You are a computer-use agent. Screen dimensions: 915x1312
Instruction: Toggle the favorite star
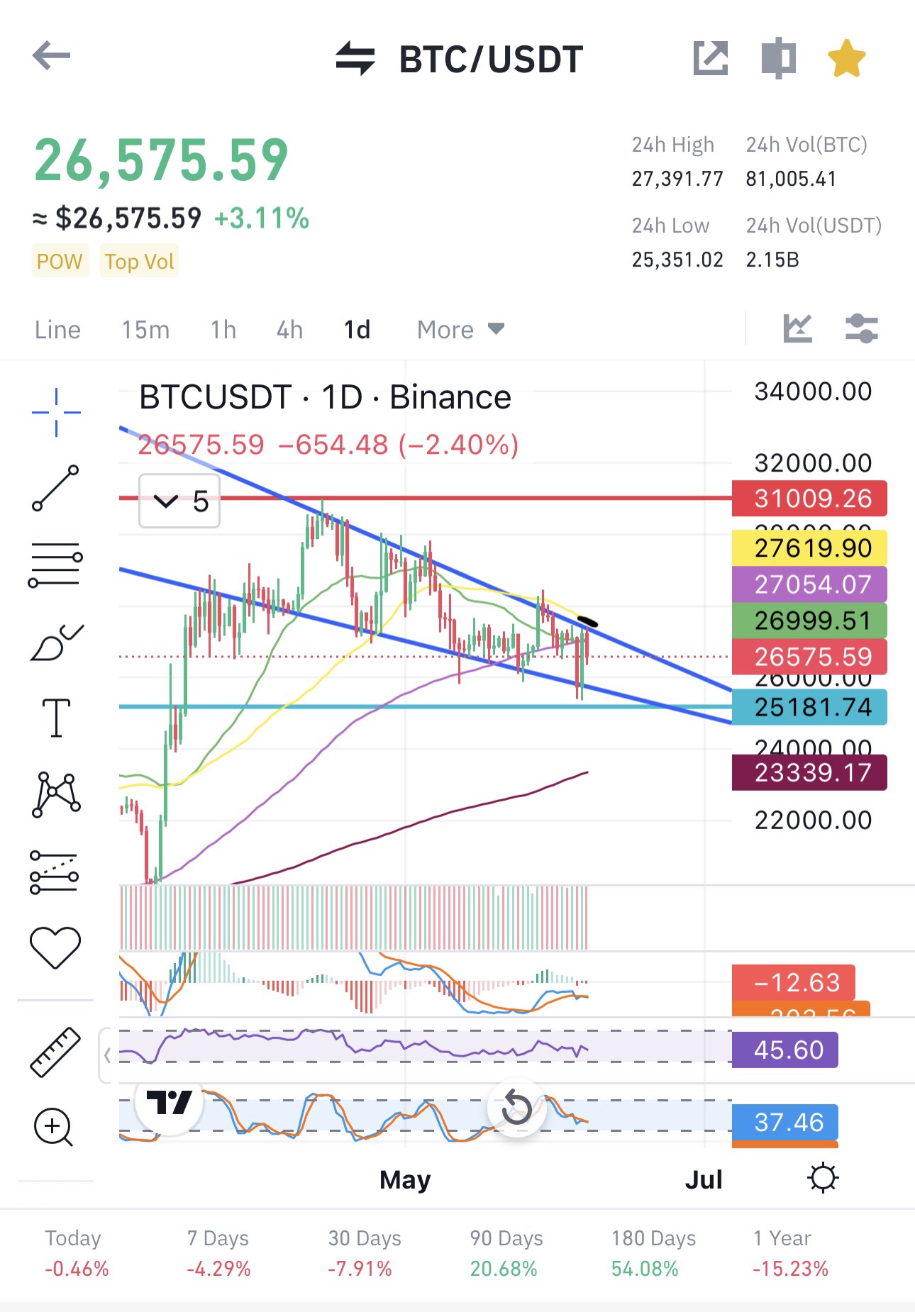tap(846, 58)
